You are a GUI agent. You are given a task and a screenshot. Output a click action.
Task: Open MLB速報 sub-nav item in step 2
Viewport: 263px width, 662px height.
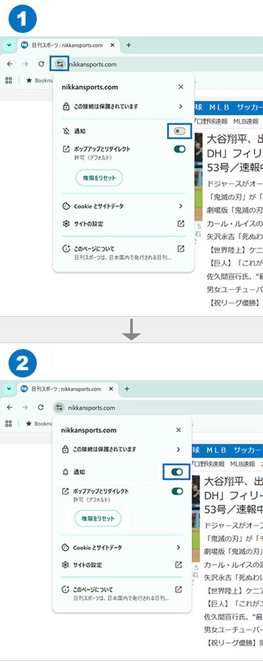click(243, 464)
